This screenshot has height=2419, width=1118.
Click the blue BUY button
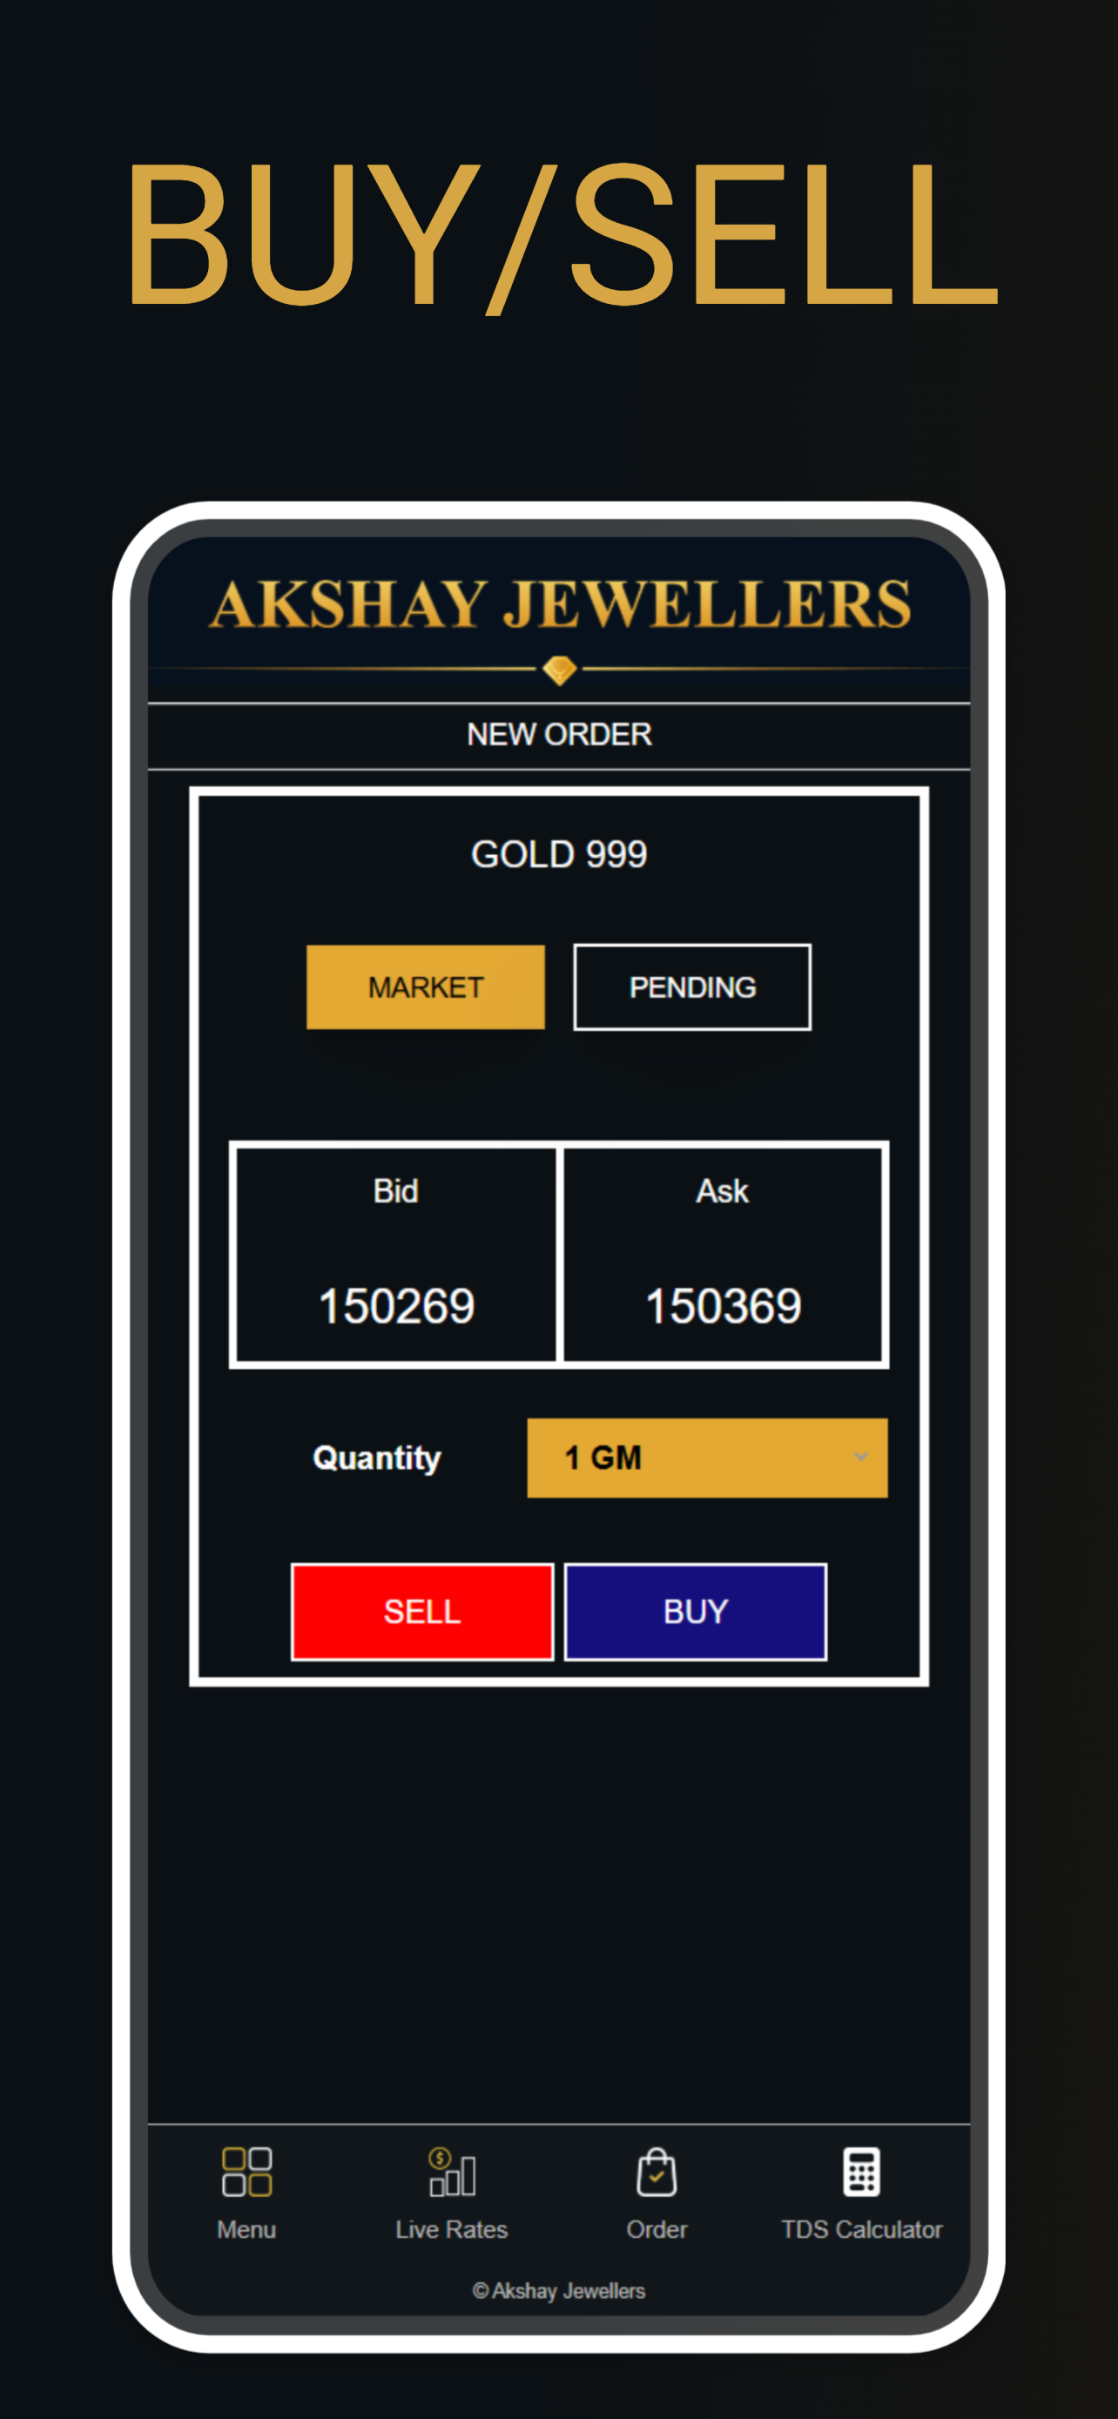coord(696,1612)
